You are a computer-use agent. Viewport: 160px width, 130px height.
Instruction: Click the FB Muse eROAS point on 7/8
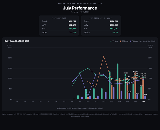tap(72, 82)
